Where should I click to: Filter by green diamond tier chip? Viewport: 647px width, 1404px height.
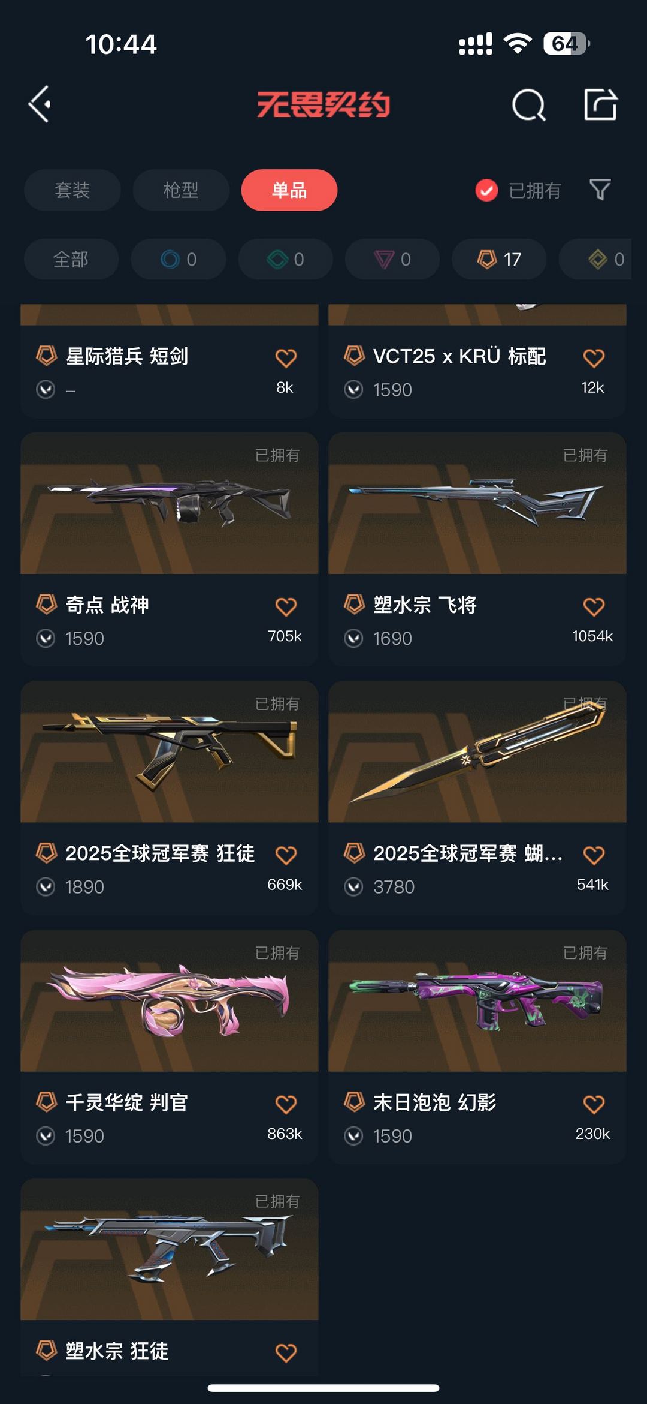[286, 259]
